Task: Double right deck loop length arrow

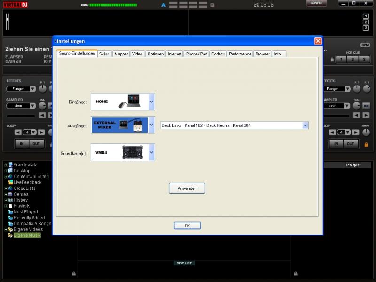Action: (356, 133)
